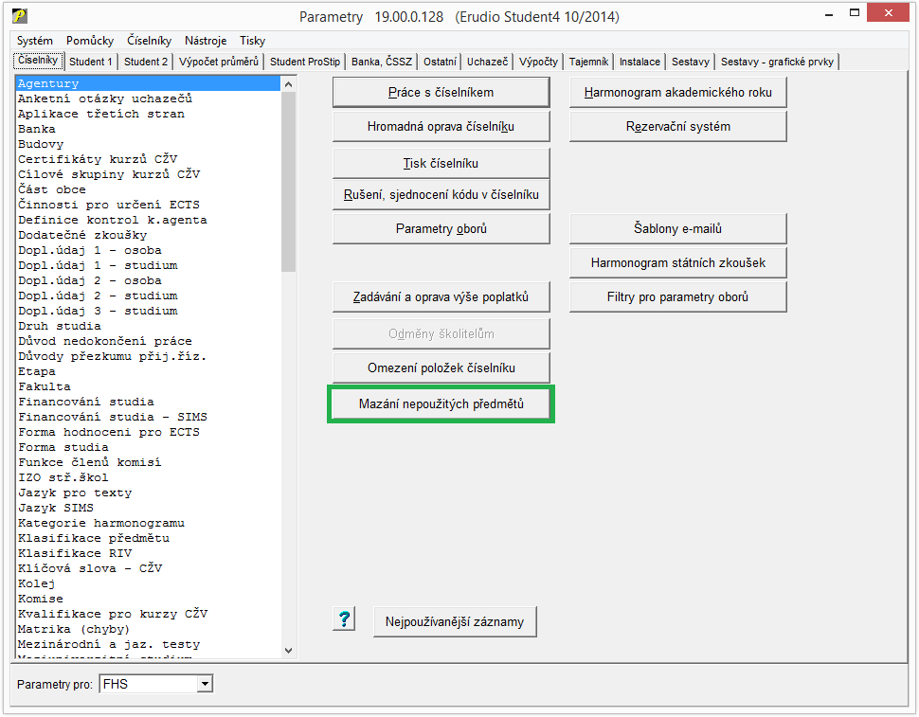919x717 pixels.
Task: Open the Parametry pro dropdown
Action: 204,683
